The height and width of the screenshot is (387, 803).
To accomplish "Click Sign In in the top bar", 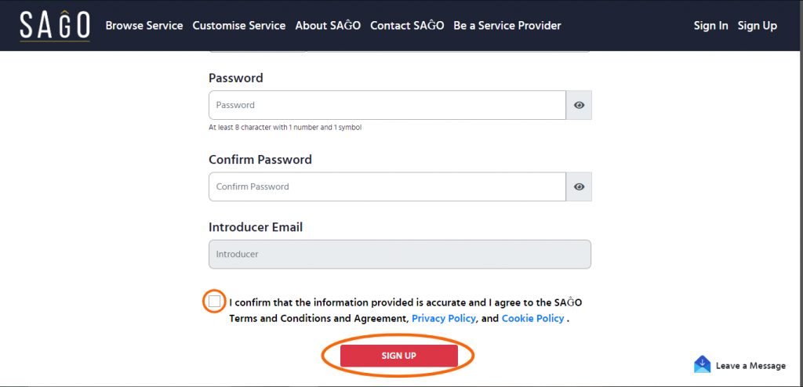I will click(710, 26).
